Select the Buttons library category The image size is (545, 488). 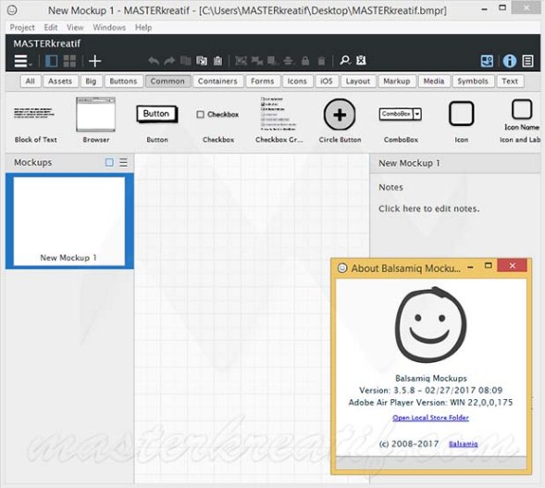pyautogui.click(x=123, y=81)
